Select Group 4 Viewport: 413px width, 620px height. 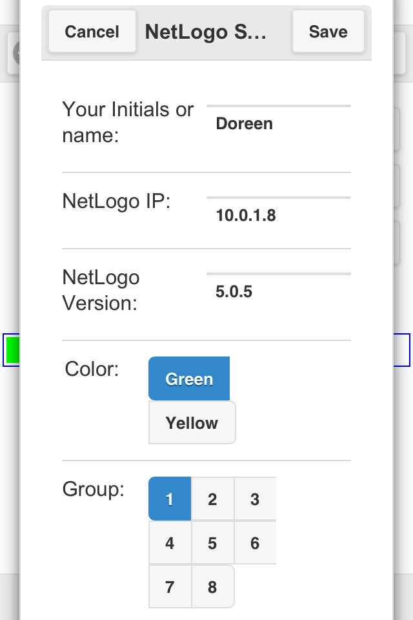[x=169, y=542]
